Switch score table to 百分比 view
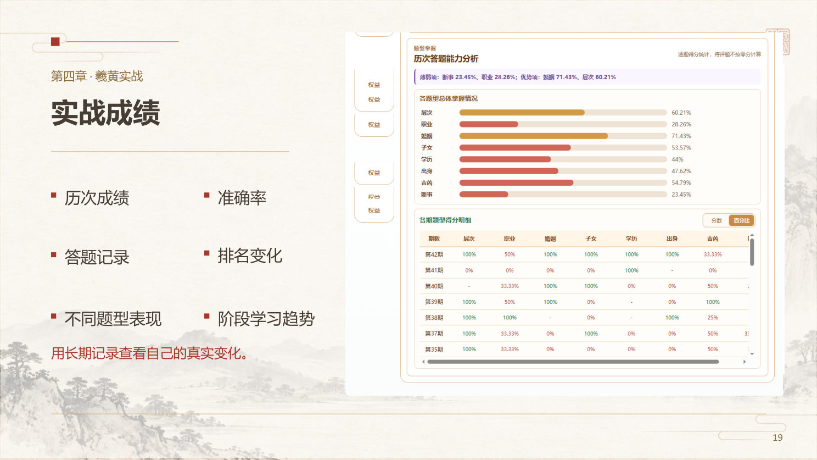Image resolution: width=817 pixels, height=460 pixels. coord(741,220)
